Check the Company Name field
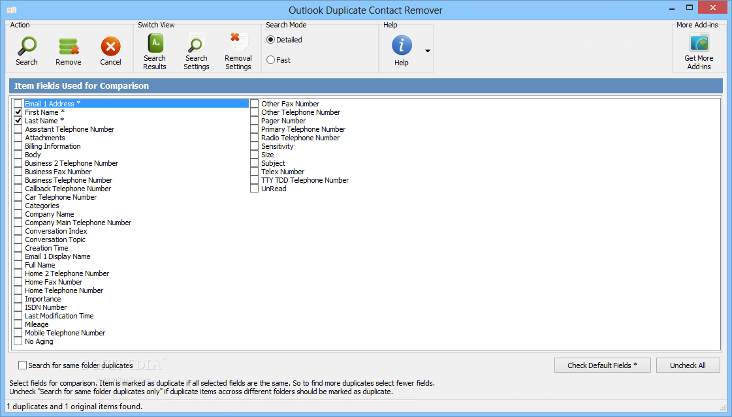Image resolution: width=732 pixels, height=417 pixels. tap(18, 214)
